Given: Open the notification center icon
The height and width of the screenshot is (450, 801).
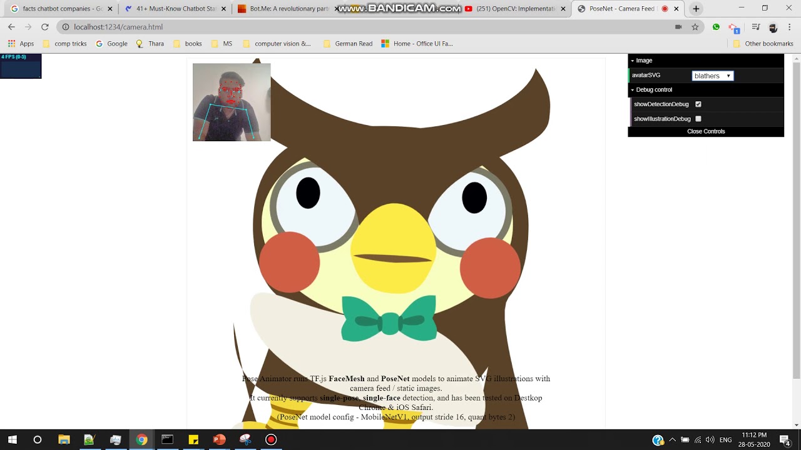Looking at the screenshot, I should point(785,440).
